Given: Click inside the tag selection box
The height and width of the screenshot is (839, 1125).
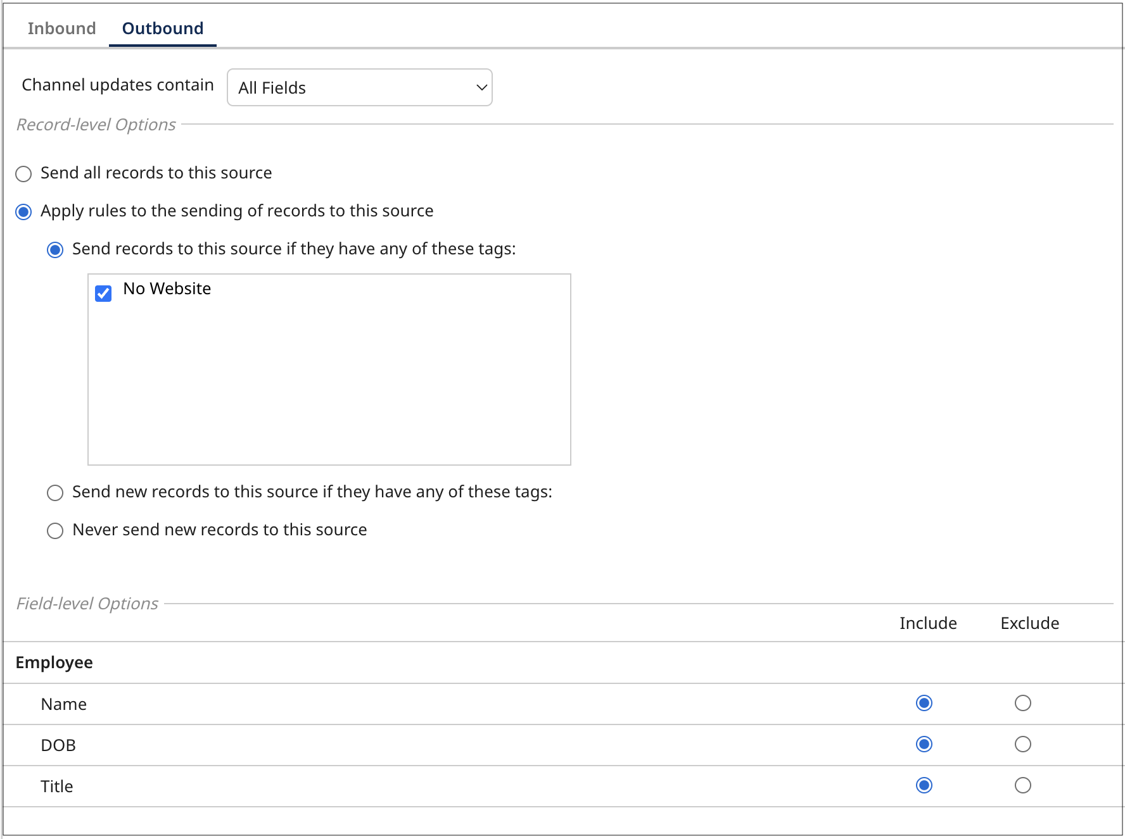Looking at the screenshot, I should click(329, 380).
